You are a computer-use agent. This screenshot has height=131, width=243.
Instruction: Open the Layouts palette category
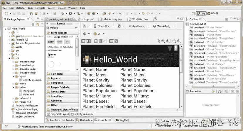pos(63,78)
